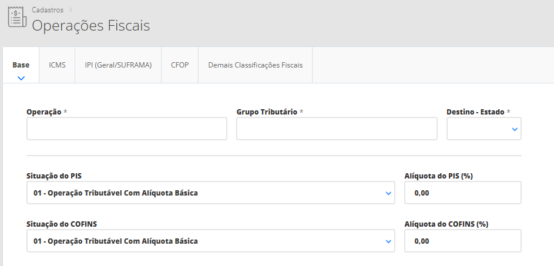Open the IPI (Geral/SUFRAMA) tab
Image resolution: width=554 pixels, height=266 pixels.
[x=118, y=65]
